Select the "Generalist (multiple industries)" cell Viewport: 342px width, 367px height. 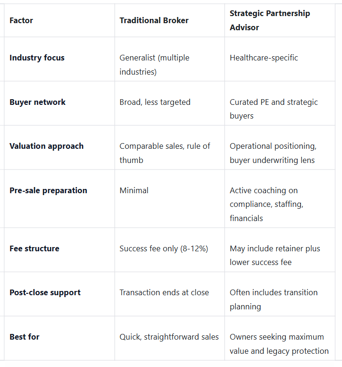point(154,65)
